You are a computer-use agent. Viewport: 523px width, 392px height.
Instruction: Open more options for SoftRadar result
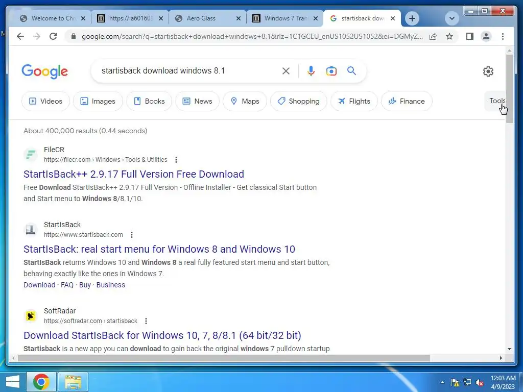[x=146, y=321]
